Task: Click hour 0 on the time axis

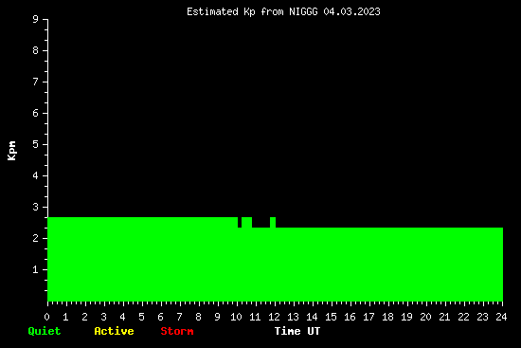Action: pyautogui.click(x=46, y=317)
